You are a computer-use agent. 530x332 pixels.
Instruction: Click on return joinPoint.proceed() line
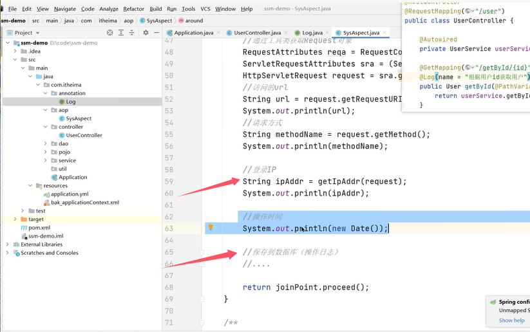(305, 288)
